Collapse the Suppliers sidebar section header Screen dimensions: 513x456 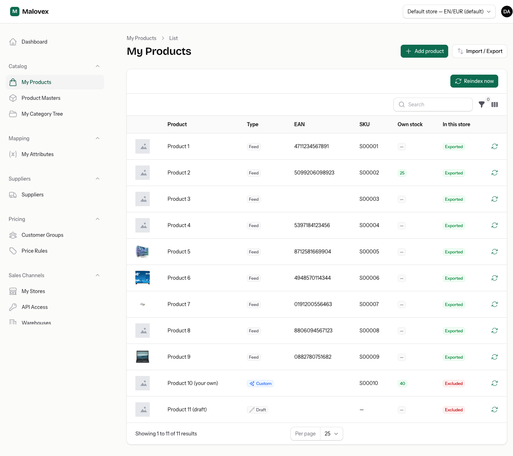coord(98,179)
